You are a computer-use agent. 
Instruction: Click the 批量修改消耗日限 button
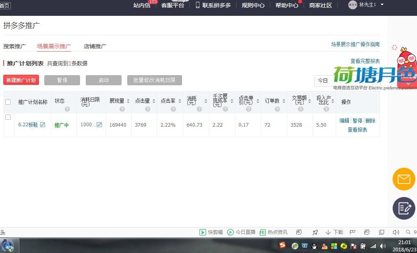coord(154,80)
